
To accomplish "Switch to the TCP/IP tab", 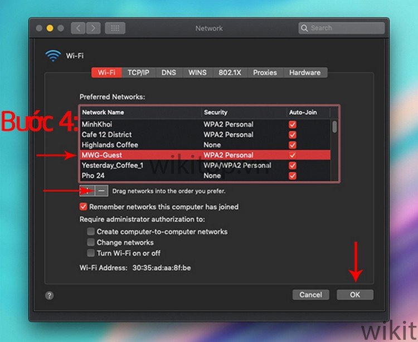I will (138, 72).
